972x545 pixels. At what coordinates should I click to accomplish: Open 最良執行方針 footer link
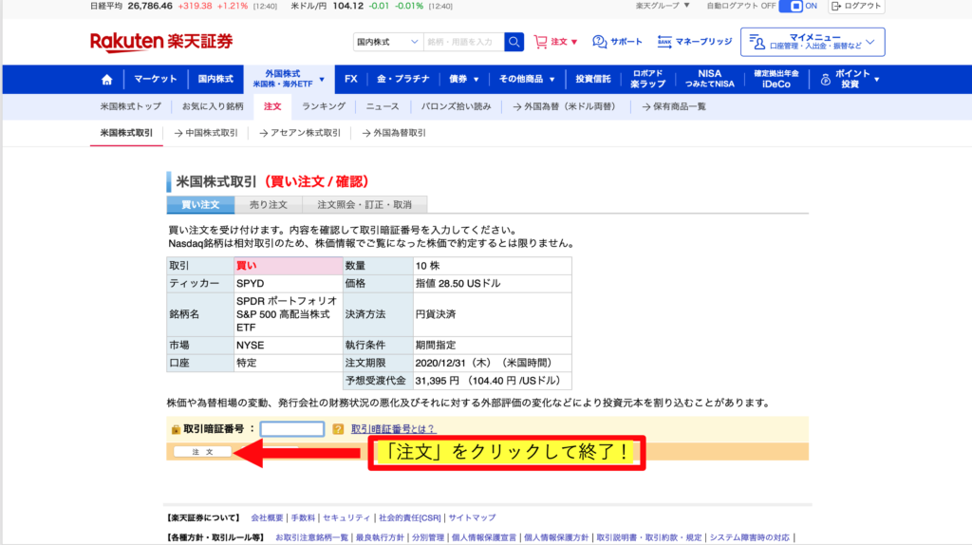coord(380,537)
